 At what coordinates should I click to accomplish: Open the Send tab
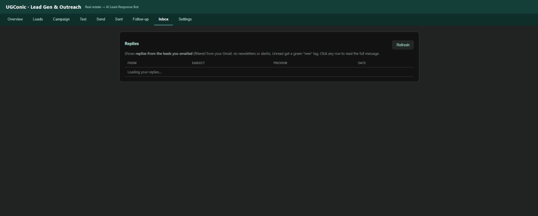point(101,19)
